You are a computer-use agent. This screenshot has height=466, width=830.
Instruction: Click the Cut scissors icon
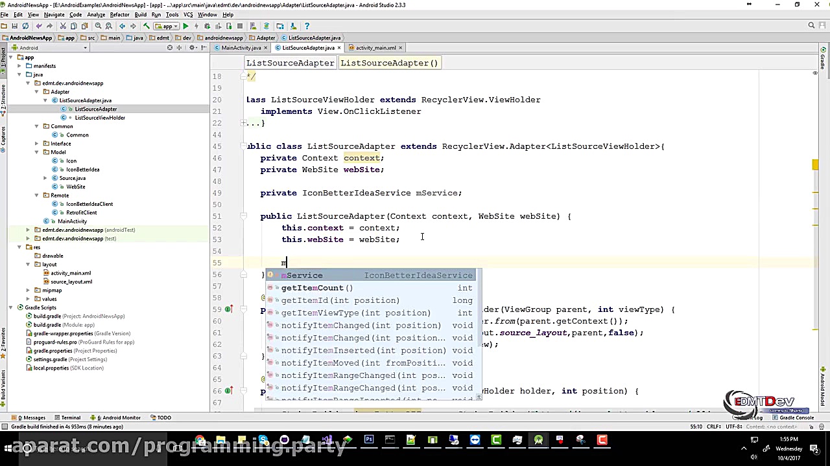(63, 26)
